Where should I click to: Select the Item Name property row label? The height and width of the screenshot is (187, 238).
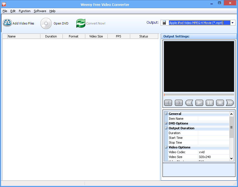click(x=176, y=119)
